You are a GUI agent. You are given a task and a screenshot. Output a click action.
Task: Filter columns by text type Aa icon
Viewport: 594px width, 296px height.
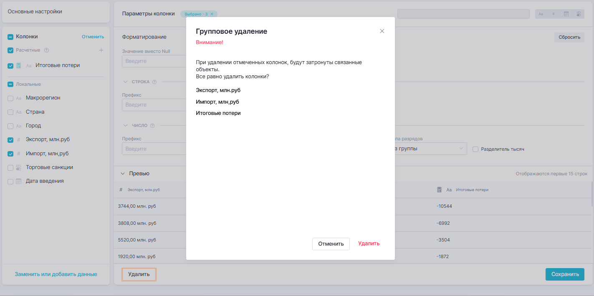(x=541, y=14)
